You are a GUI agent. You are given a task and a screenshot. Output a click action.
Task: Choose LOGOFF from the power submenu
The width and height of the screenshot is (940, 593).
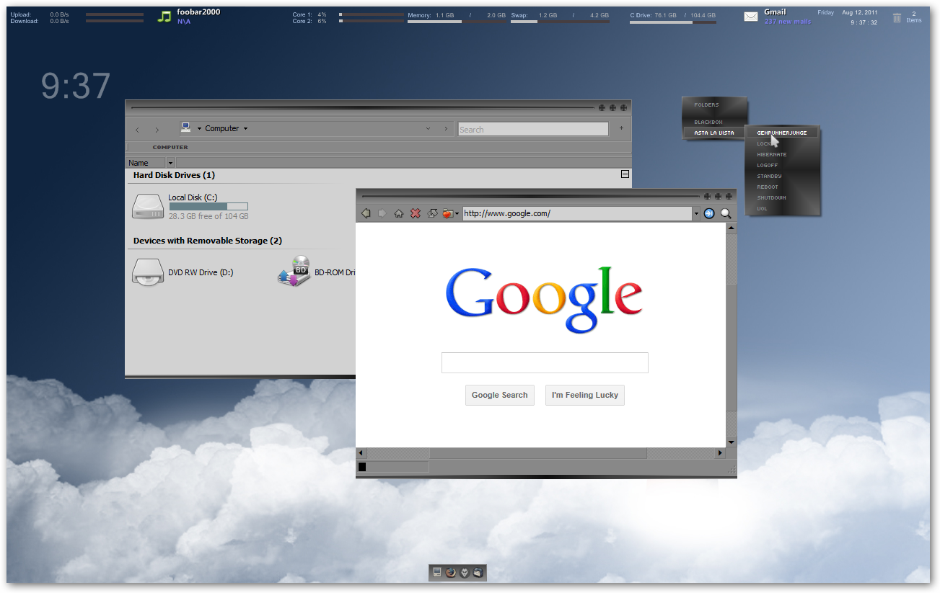click(768, 165)
